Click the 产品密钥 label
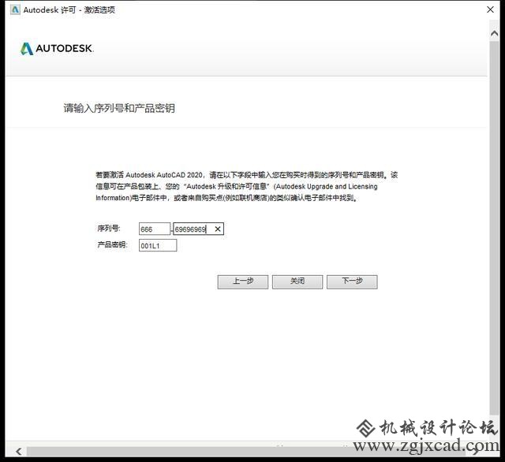Image resolution: width=505 pixels, height=462 pixels. [112, 245]
